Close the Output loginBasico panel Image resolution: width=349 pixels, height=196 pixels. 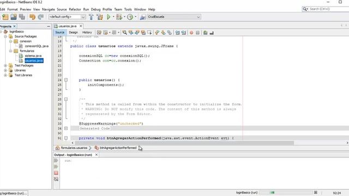97,155
